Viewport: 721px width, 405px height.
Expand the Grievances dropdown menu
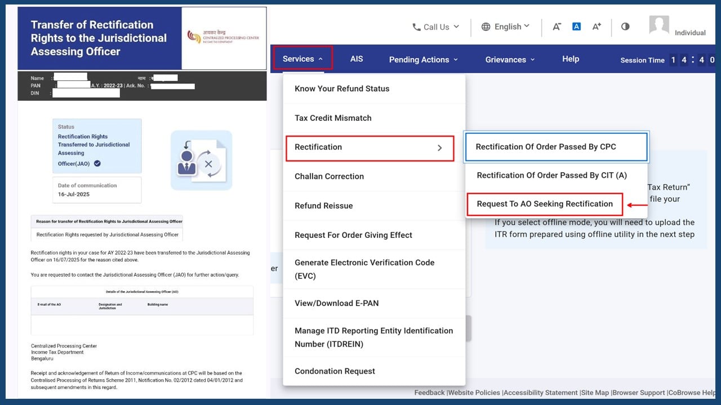click(x=510, y=59)
